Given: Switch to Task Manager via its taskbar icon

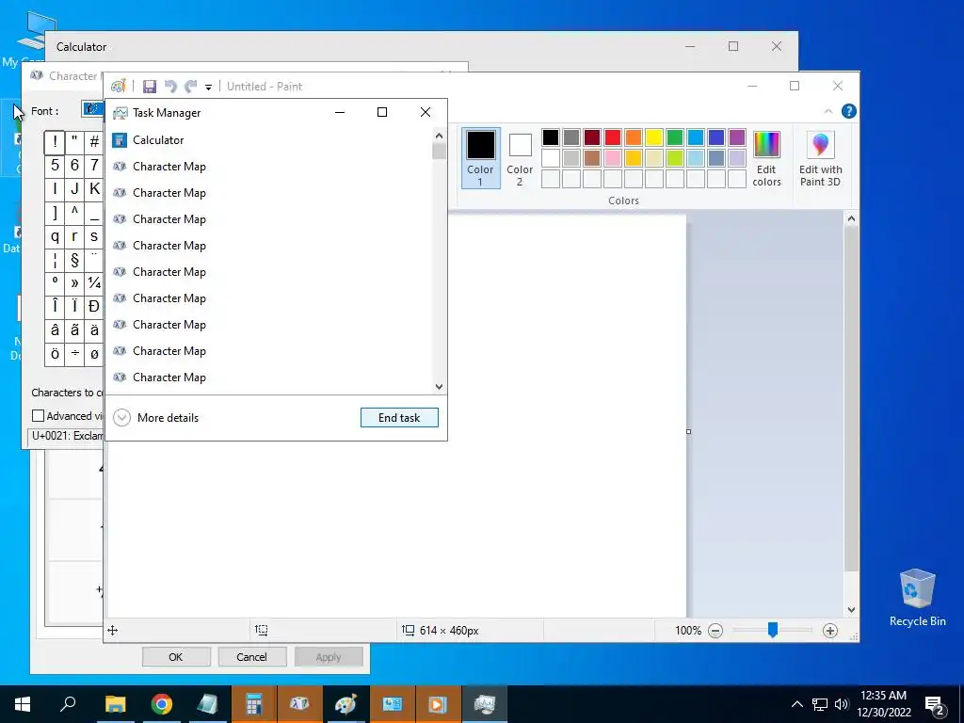Looking at the screenshot, I should [x=485, y=704].
